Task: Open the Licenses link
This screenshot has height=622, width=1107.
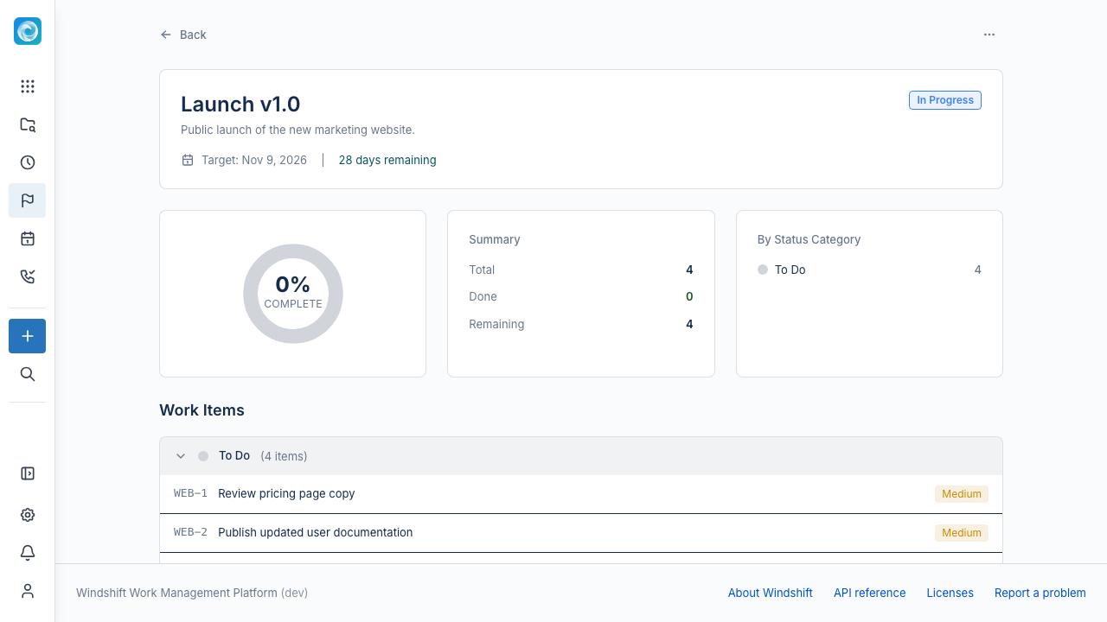Action: 950,593
